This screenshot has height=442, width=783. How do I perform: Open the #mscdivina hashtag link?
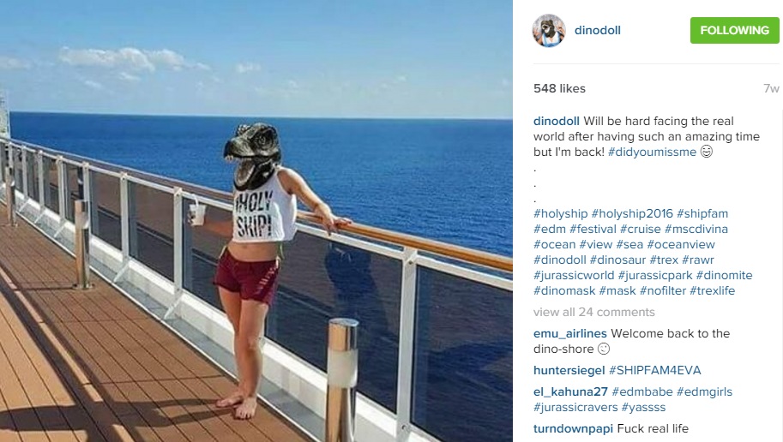click(x=696, y=229)
